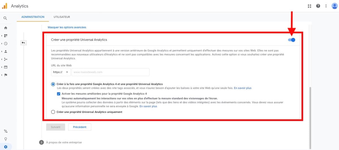This screenshot has width=339, height=150.
Task: Uncheck Activer les mesures améliorées checkbox
Action: coord(58,94)
